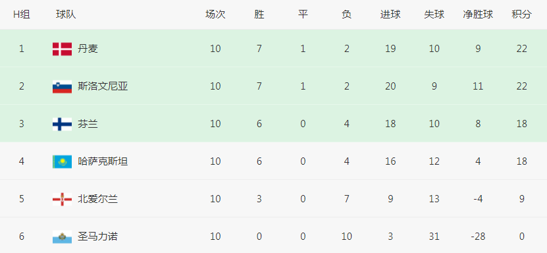Open the 北爱尔兰 team page
The image size is (547, 253).
point(97,199)
